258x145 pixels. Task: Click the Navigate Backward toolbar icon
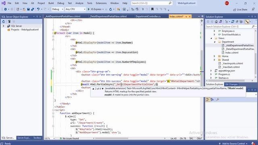[x=5, y=9]
